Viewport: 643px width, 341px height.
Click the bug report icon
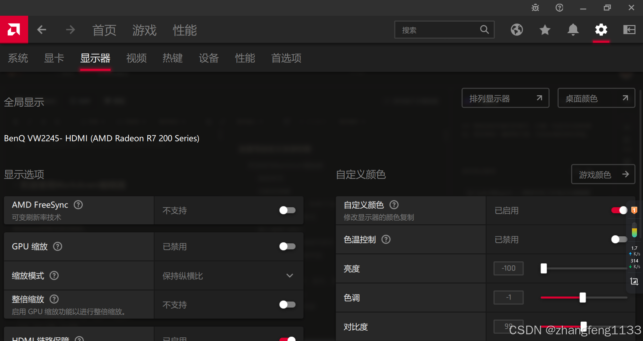[535, 7]
